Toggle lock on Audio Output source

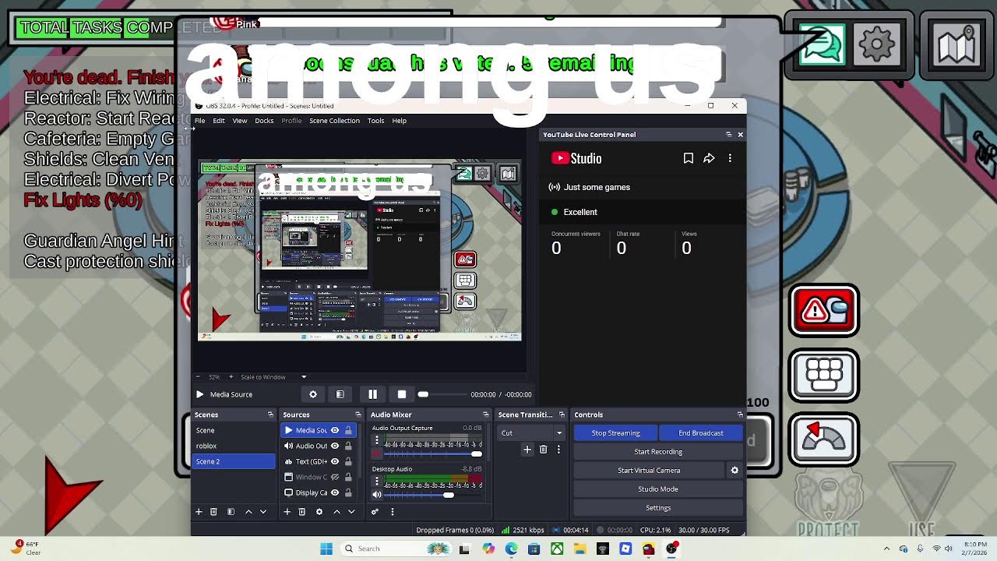point(348,446)
